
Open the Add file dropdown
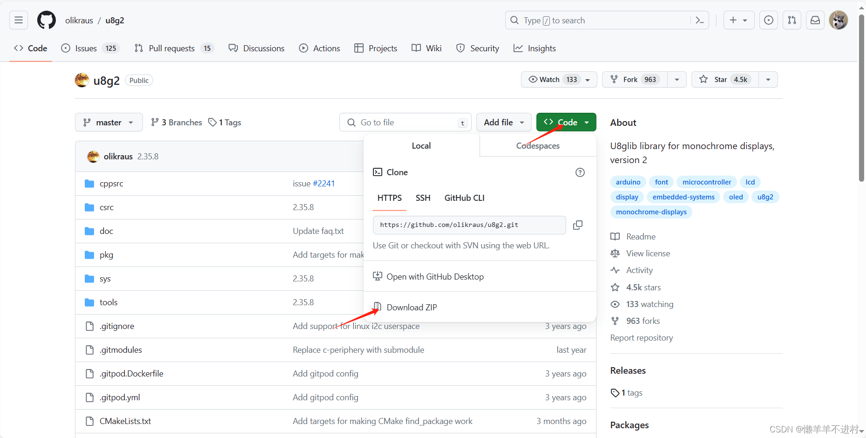point(504,123)
